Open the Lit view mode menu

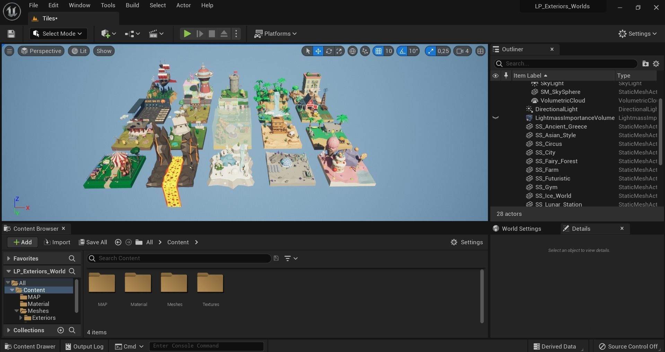pyautogui.click(x=79, y=51)
